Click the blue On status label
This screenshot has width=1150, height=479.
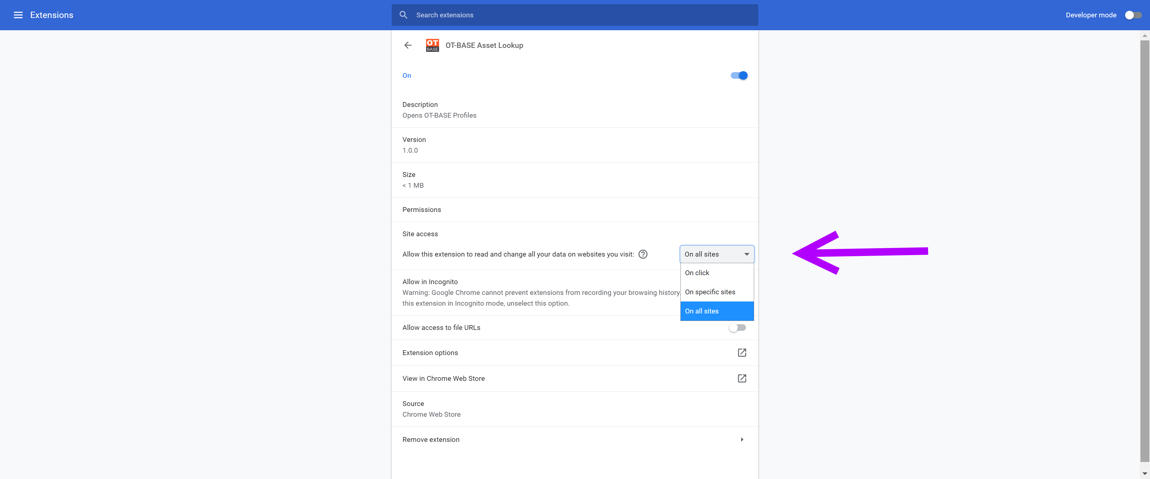[x=407, y=75]
